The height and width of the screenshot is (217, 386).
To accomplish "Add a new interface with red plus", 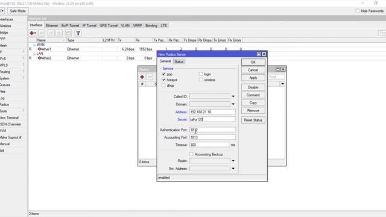I will pos(31,33).
